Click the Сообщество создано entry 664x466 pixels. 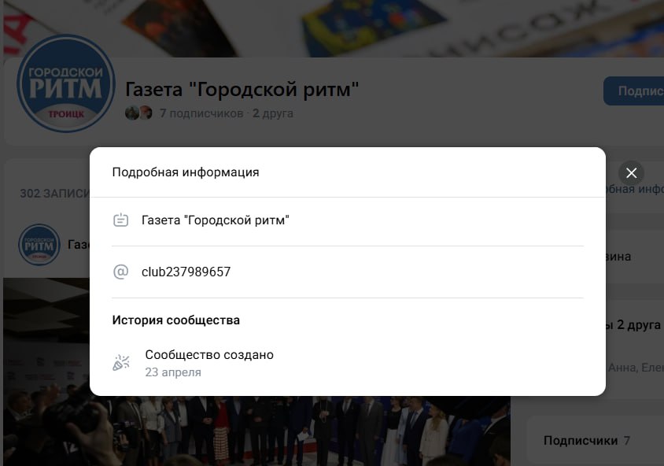[209, 354]
